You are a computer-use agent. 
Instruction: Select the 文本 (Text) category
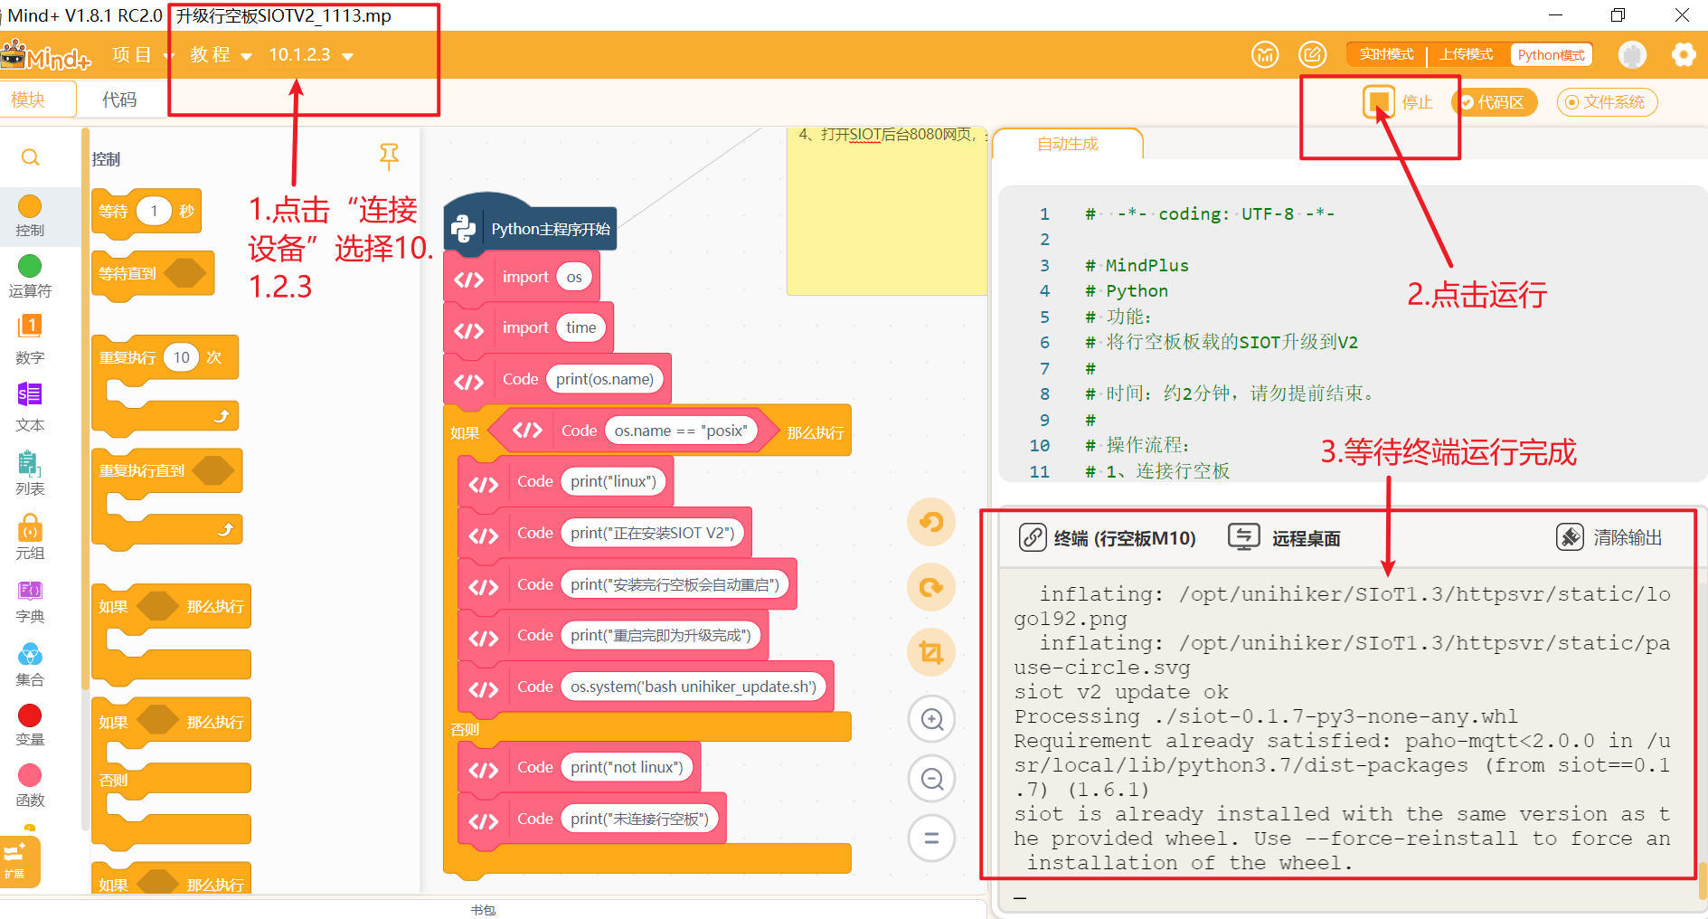(30, 407)
